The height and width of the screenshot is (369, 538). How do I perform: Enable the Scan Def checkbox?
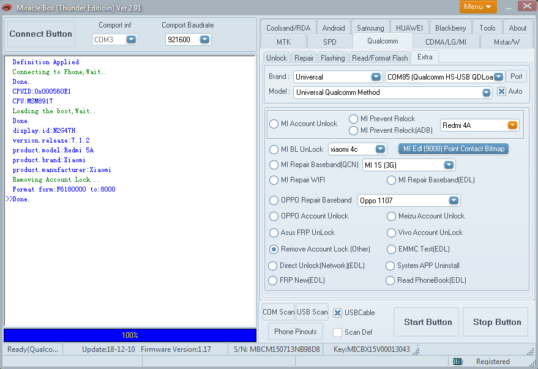pyautogui.click(x=338, y=332)
